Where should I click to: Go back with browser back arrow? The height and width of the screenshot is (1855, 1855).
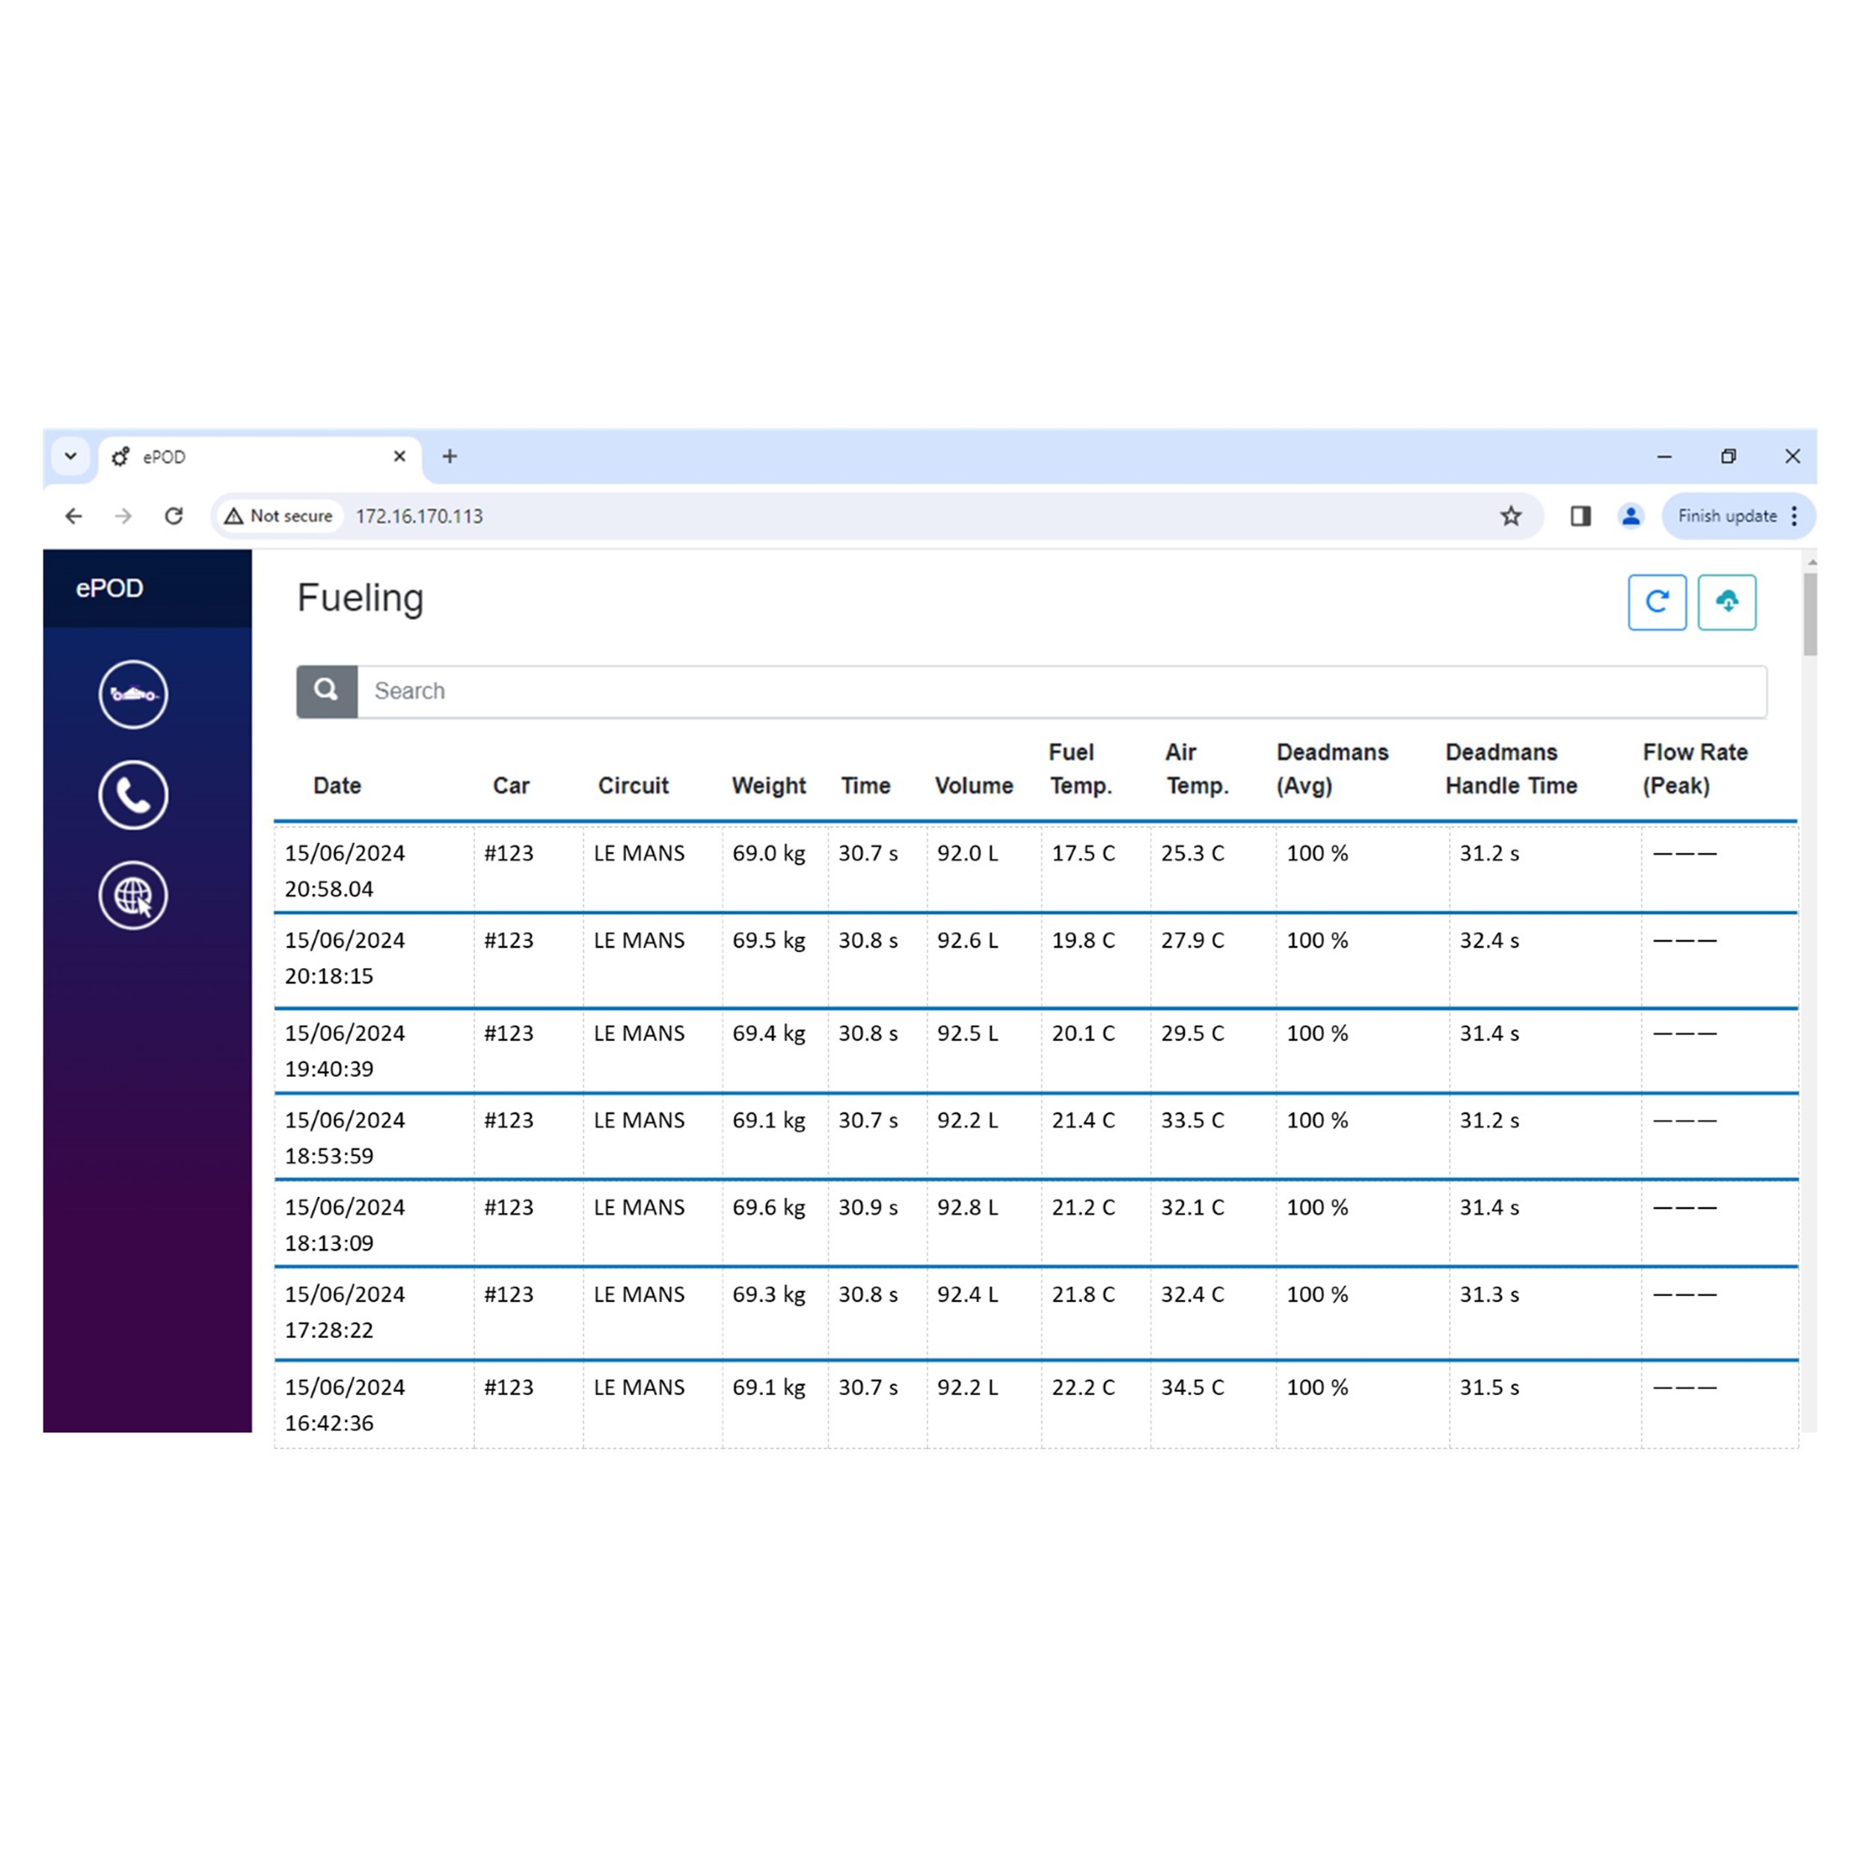[73, 515]
